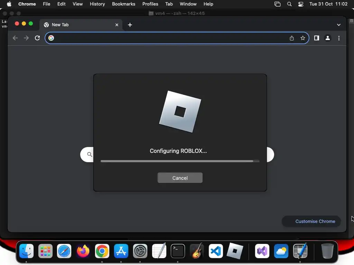354x265 pixels.
Task: Select the New Tab tab
Action: [x=81, y=25]
